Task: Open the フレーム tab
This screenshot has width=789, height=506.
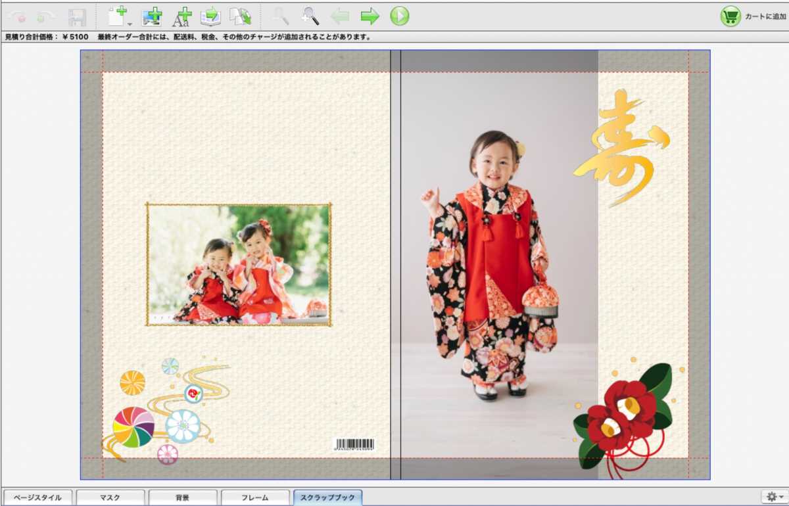Action: click(x=254, y=497)
